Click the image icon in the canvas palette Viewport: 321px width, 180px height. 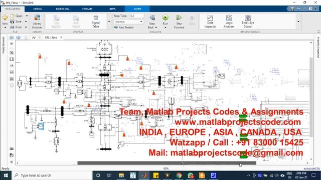coord(12,79)
